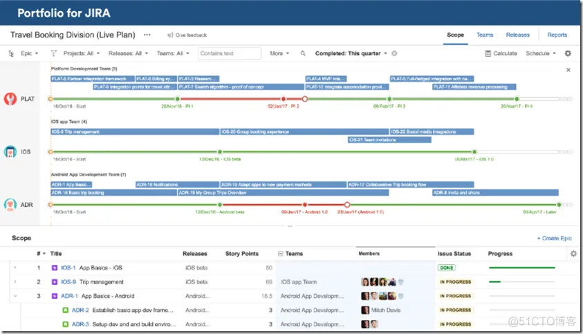Open the Releases tab

click(517, 35)
